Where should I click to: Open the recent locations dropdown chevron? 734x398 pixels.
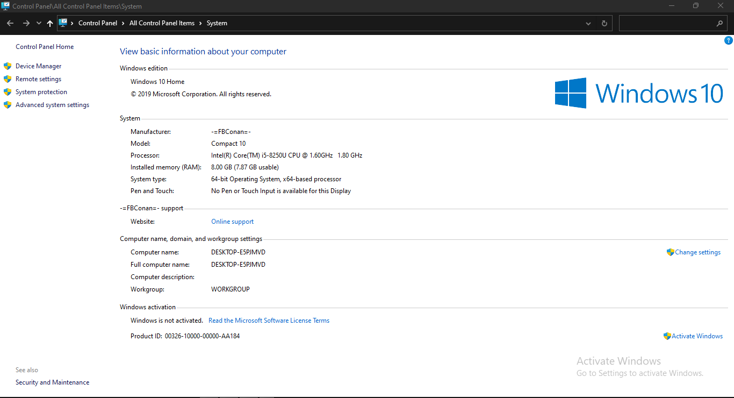[39, 23]
